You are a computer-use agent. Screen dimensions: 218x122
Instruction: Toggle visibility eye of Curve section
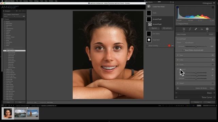[x=213, y=65]
